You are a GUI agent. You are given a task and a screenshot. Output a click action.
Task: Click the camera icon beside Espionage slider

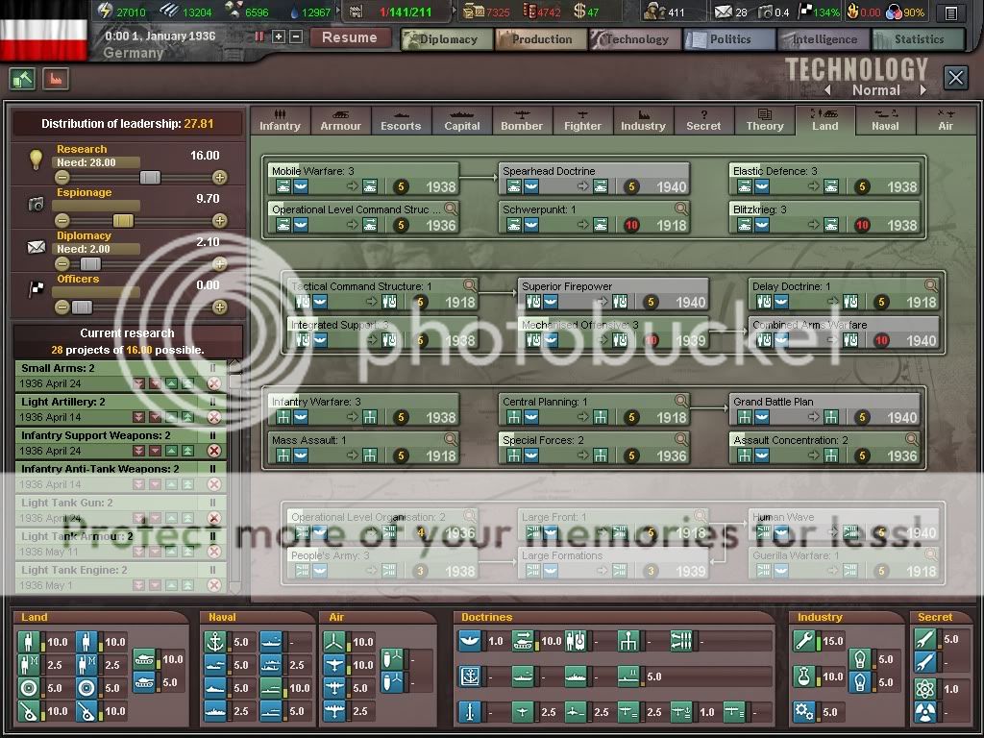(x=36, y=204)
